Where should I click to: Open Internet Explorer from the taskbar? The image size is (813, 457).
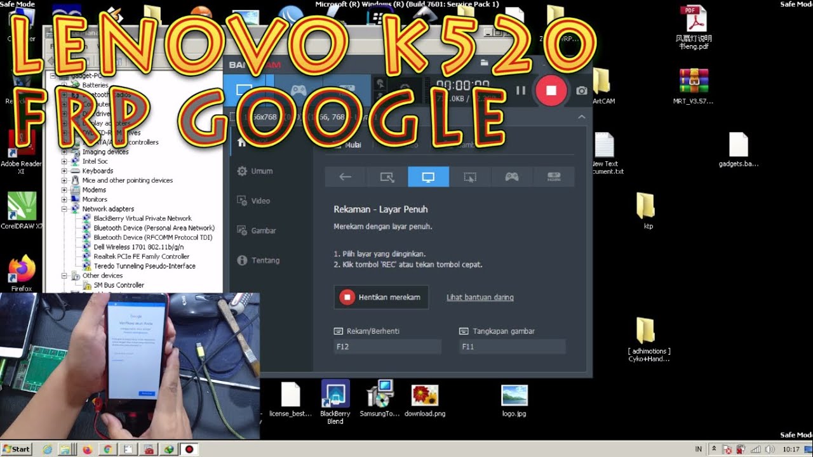pyautogui.click(x=48, y=449)
